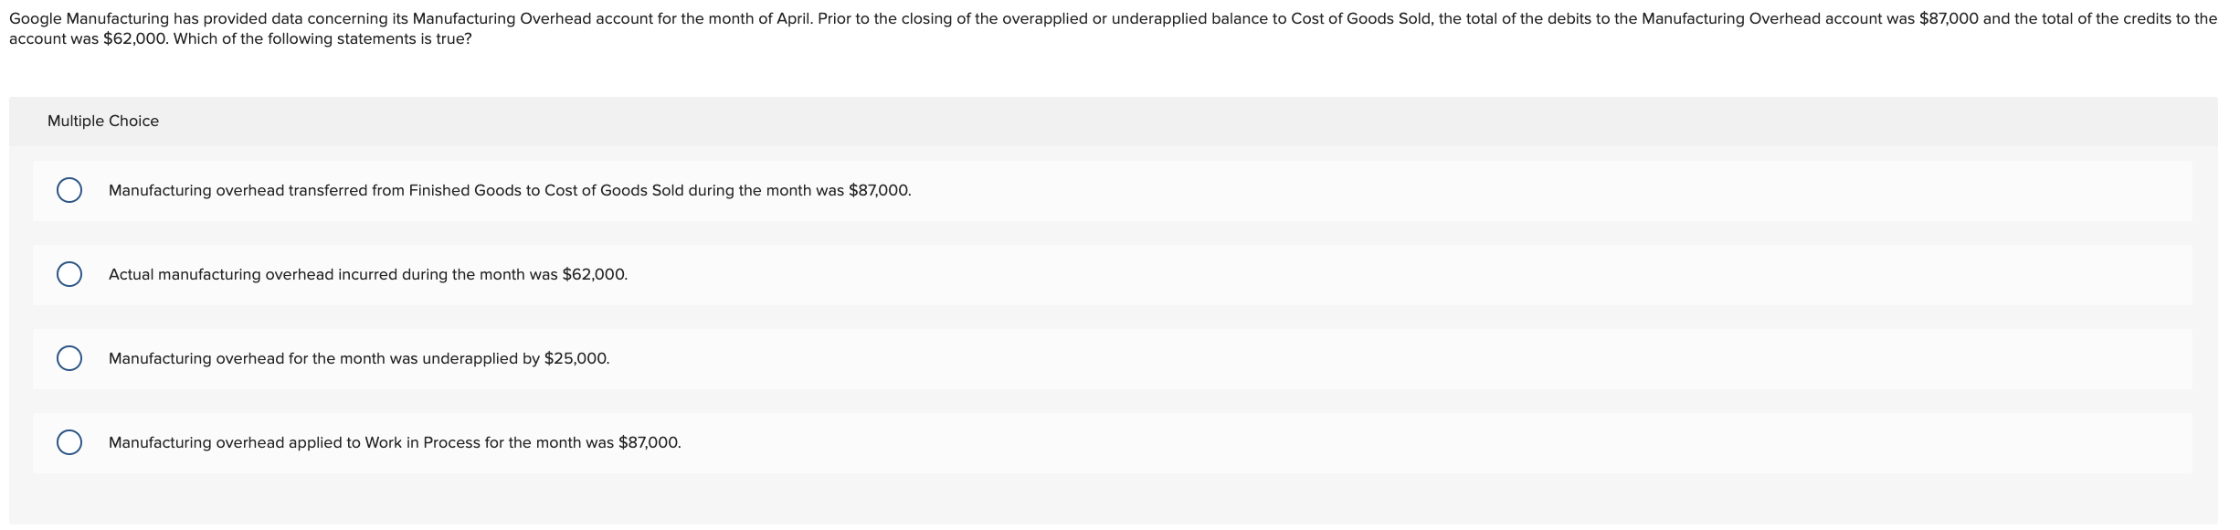
Task: Select the radio button for overhead applied to Work in Process
Action: [x=69, y=442]
